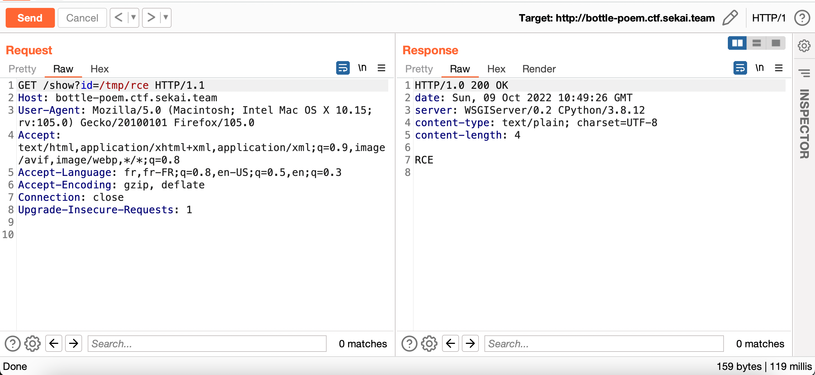
Task: Jump to previous Response search match
Action: point(451,343)
